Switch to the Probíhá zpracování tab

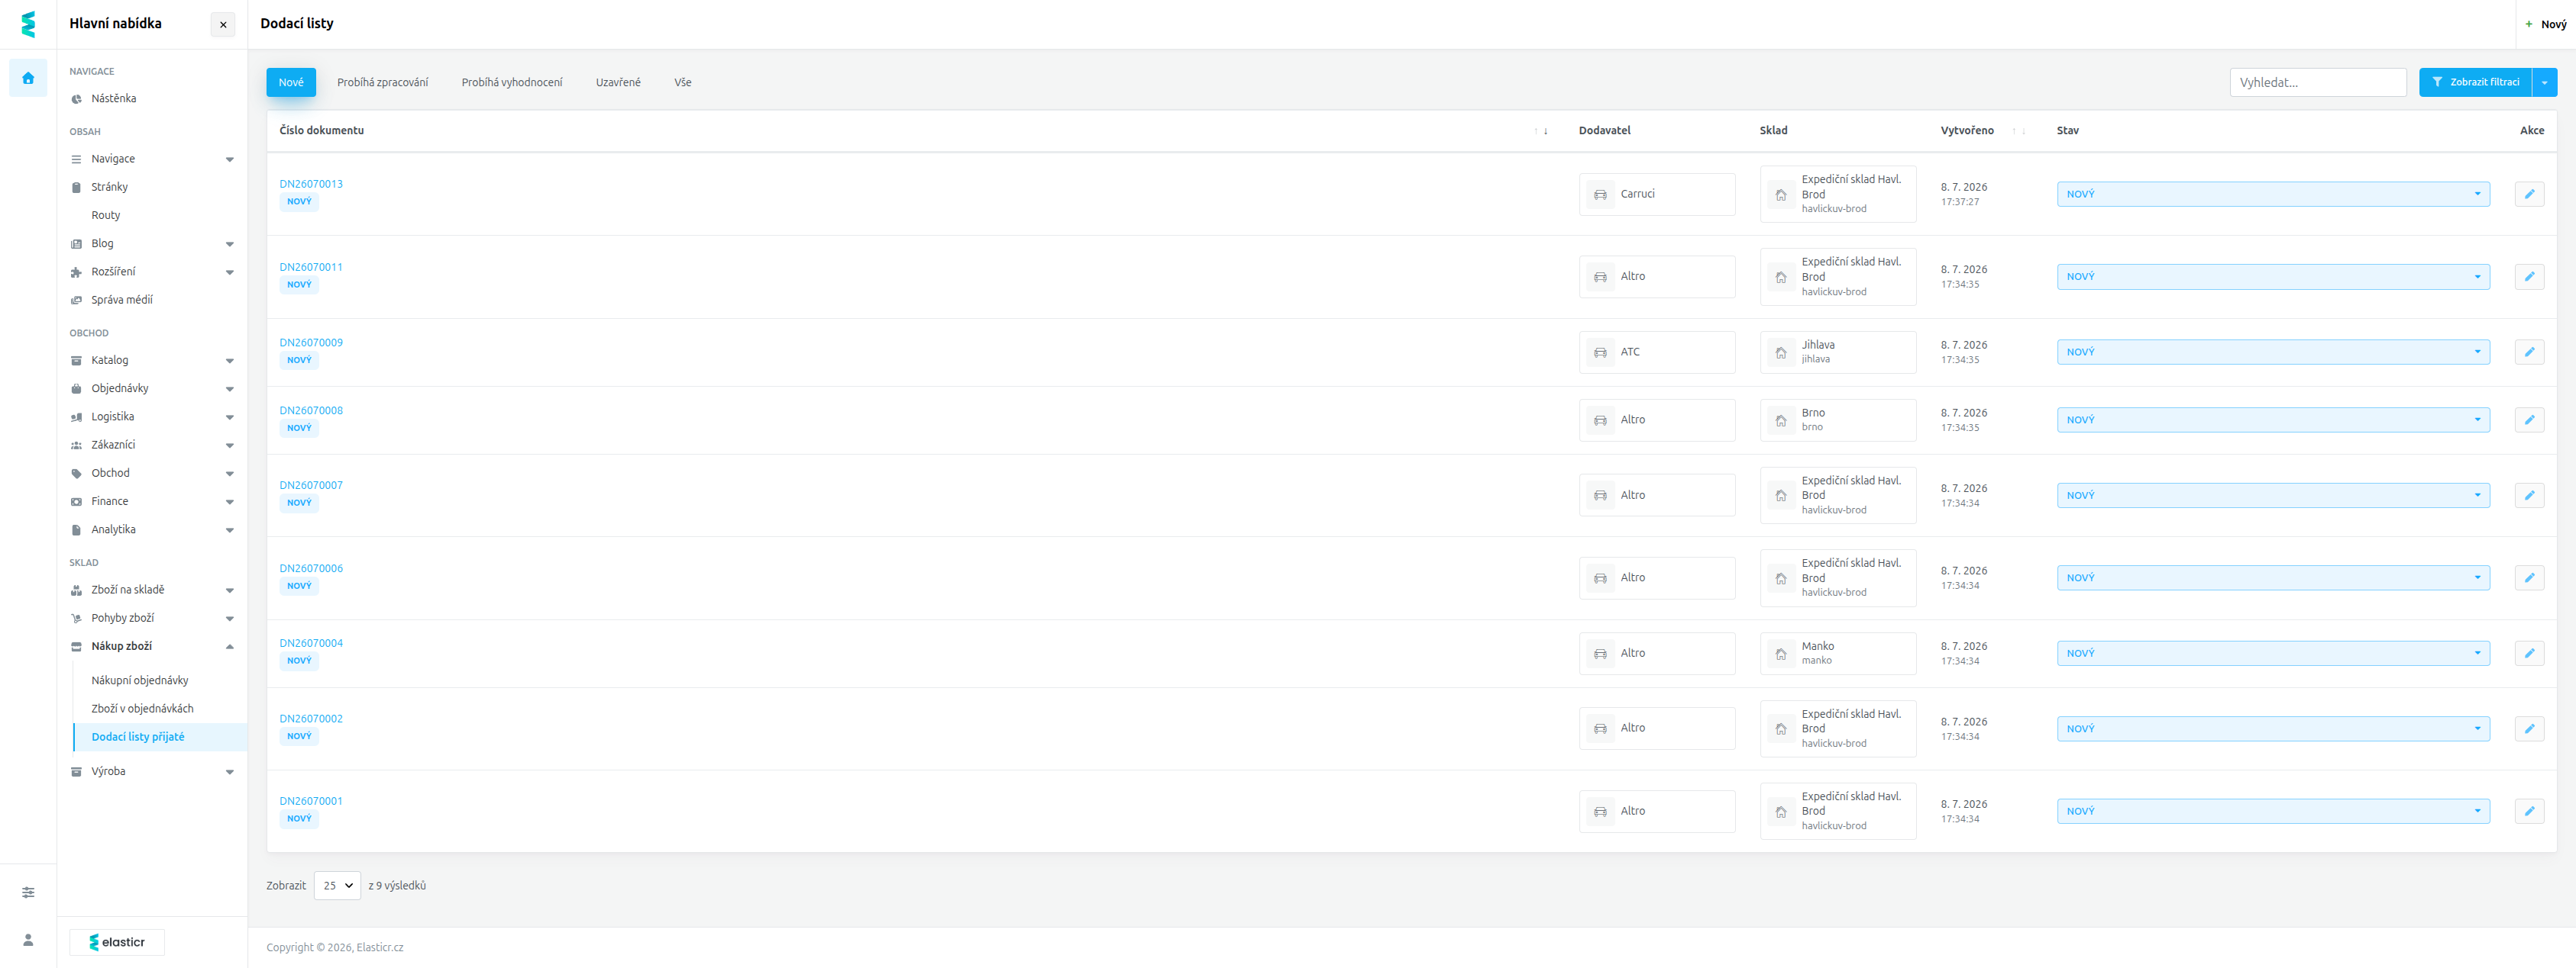(x=382, y=82)
